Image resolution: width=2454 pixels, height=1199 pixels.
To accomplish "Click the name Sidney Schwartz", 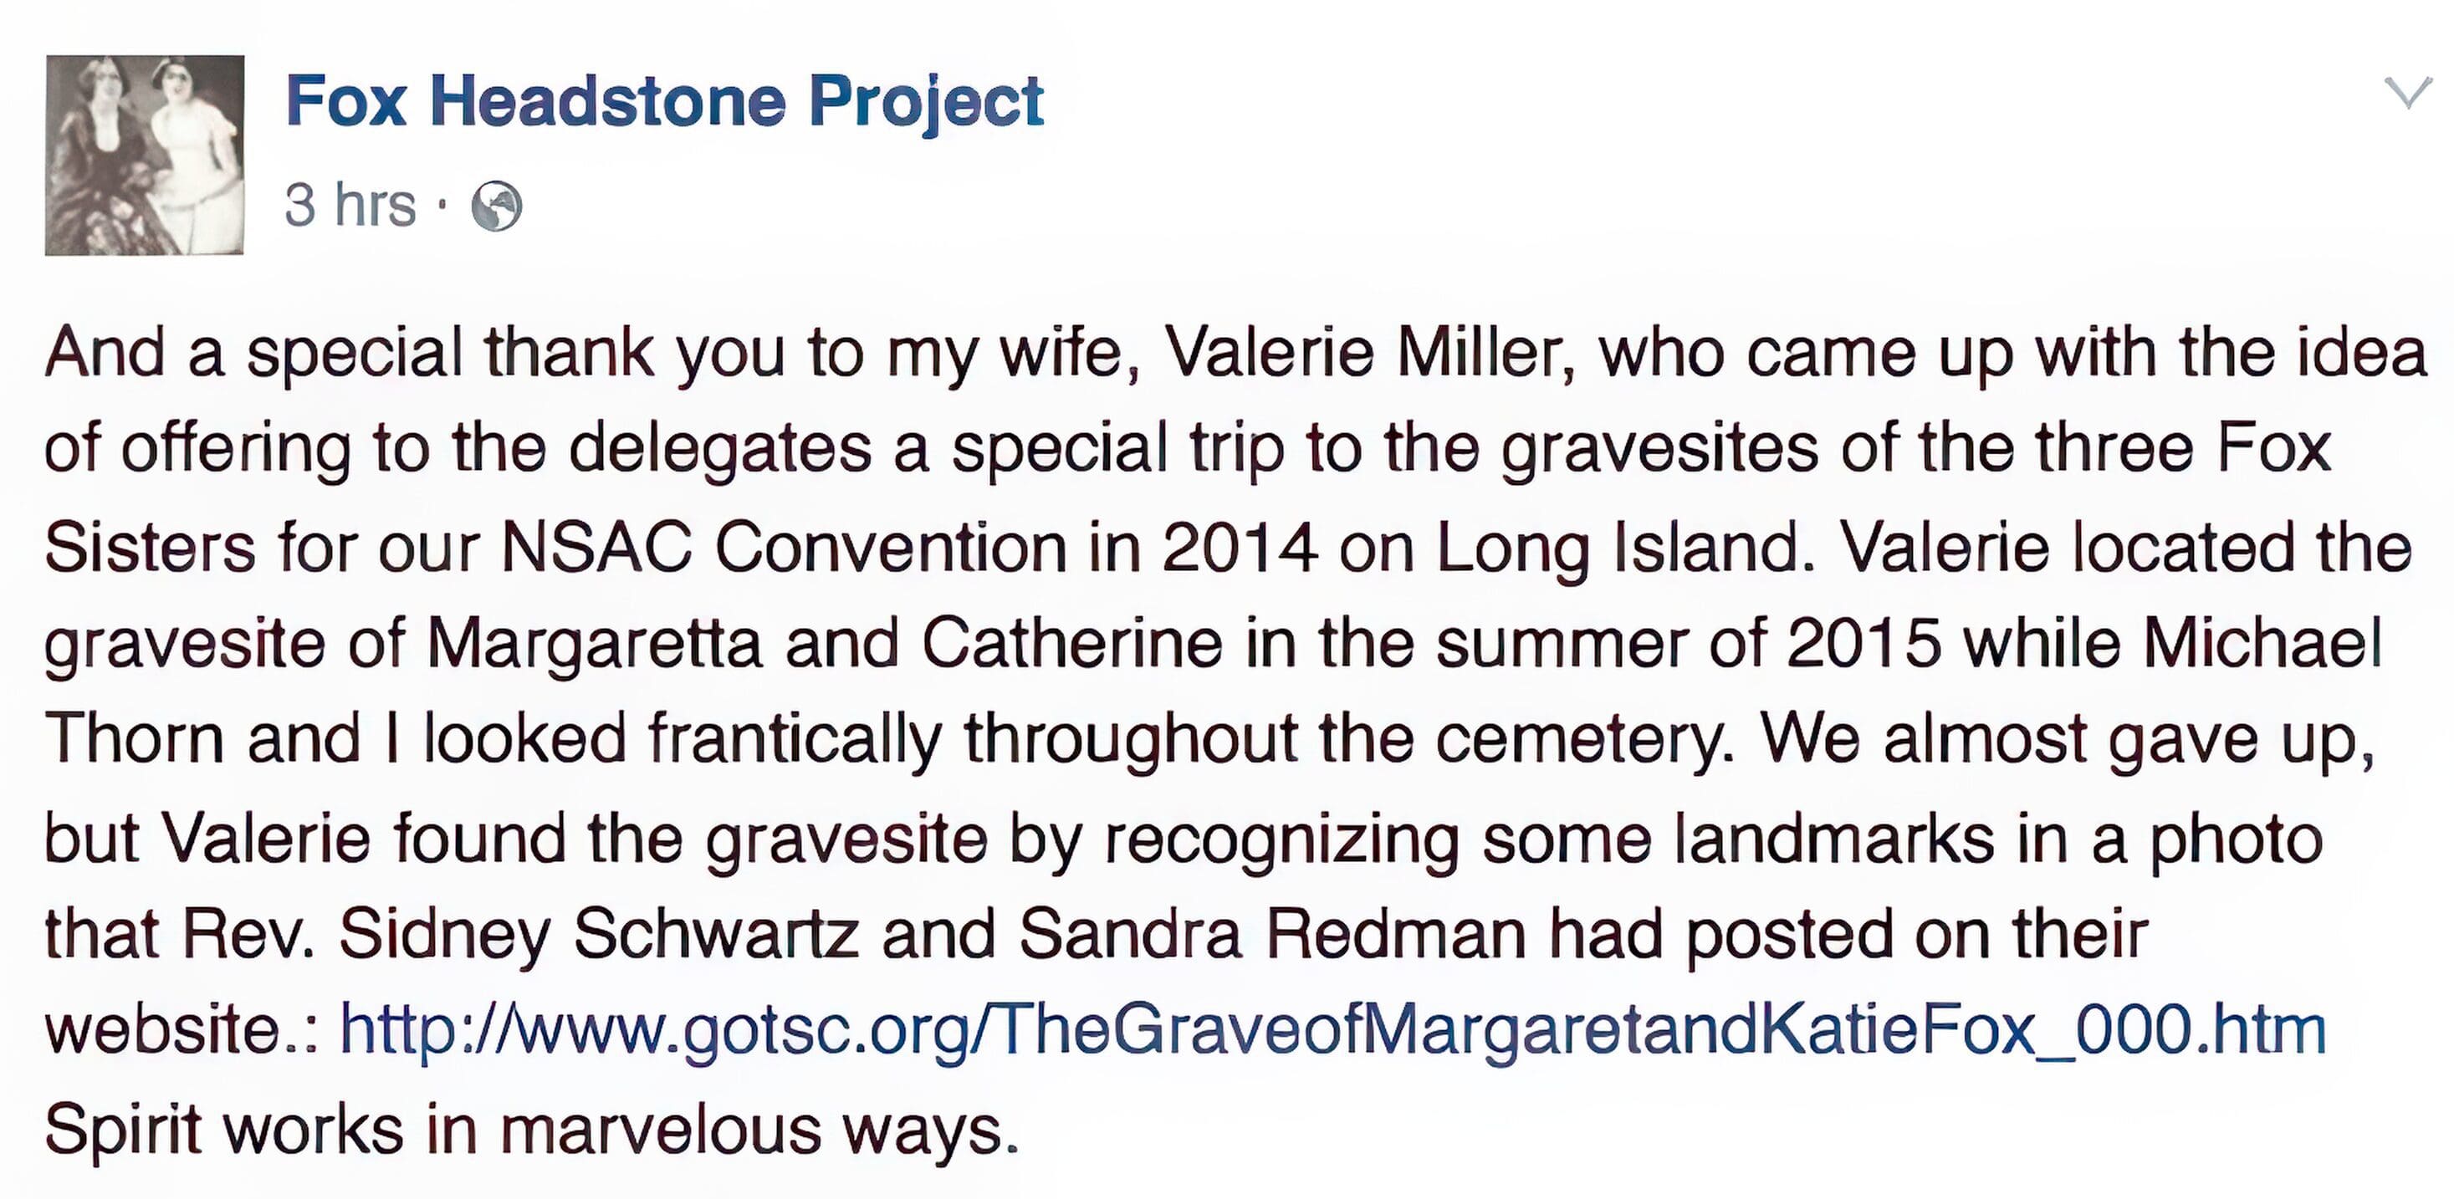I will click(598, 934).
